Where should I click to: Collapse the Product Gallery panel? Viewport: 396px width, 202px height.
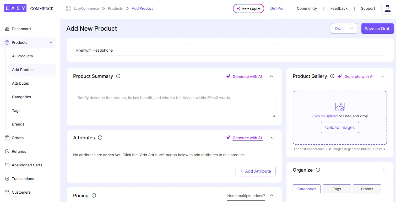click(383, 76)
